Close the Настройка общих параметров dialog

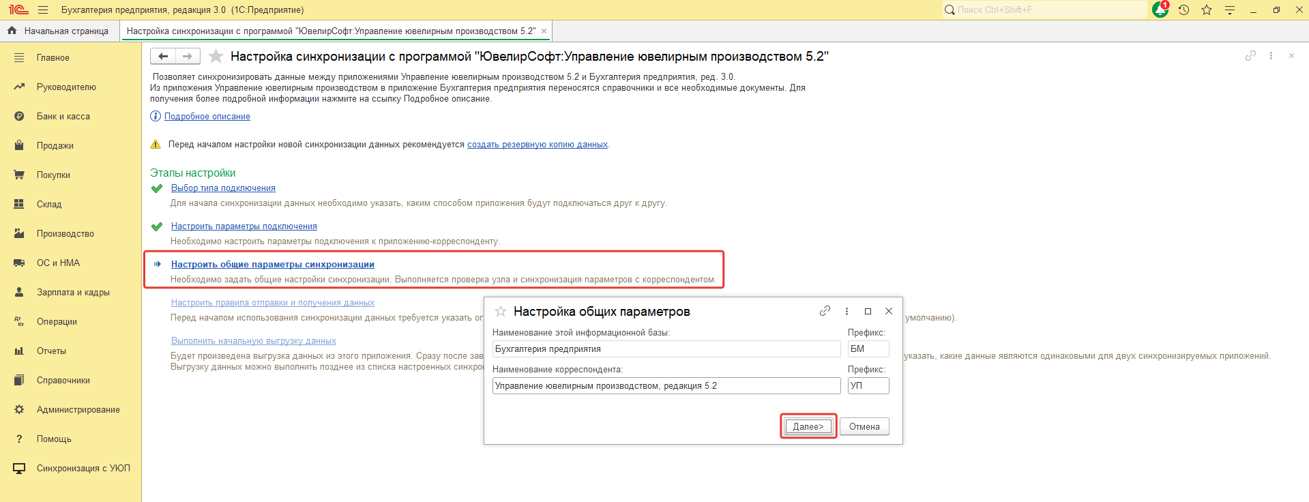[x=889, y=311]
